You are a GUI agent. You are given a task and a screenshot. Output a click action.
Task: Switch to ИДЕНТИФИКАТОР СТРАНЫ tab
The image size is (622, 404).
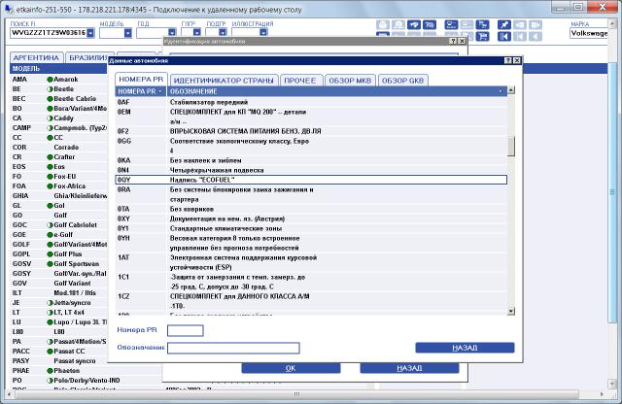tap(224, 81)
